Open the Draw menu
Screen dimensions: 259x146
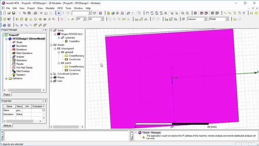[x=40, y=8]
